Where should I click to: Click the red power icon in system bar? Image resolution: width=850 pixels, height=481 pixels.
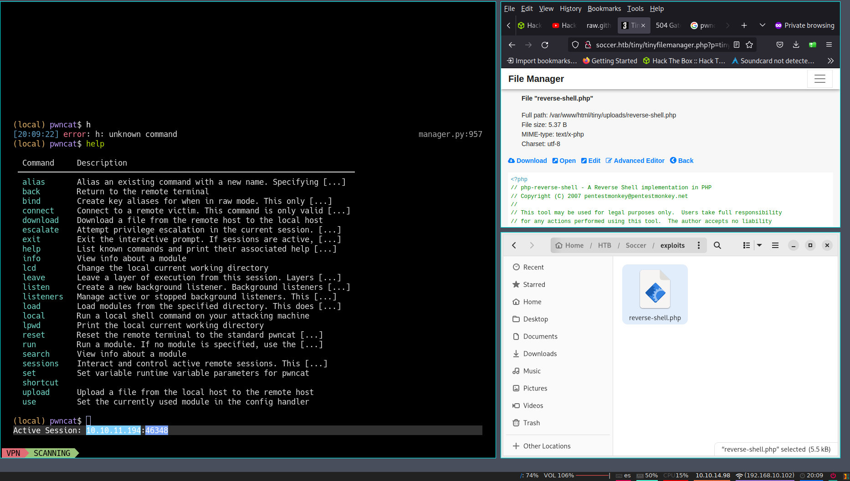[833, 476]
